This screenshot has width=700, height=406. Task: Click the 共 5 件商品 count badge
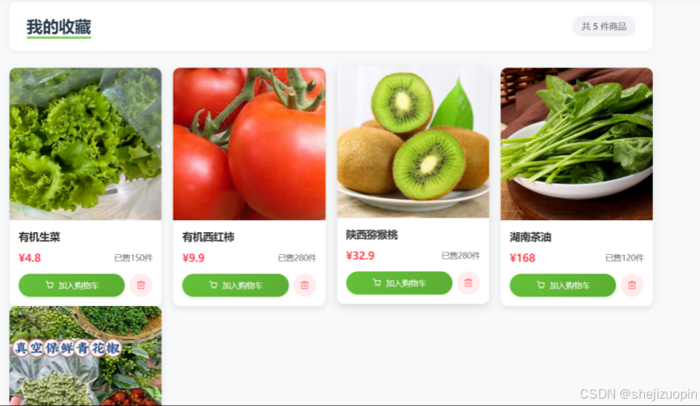[x=603, y=26]
